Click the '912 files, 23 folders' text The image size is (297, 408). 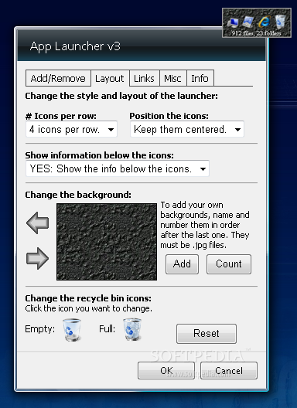(256, 33)
